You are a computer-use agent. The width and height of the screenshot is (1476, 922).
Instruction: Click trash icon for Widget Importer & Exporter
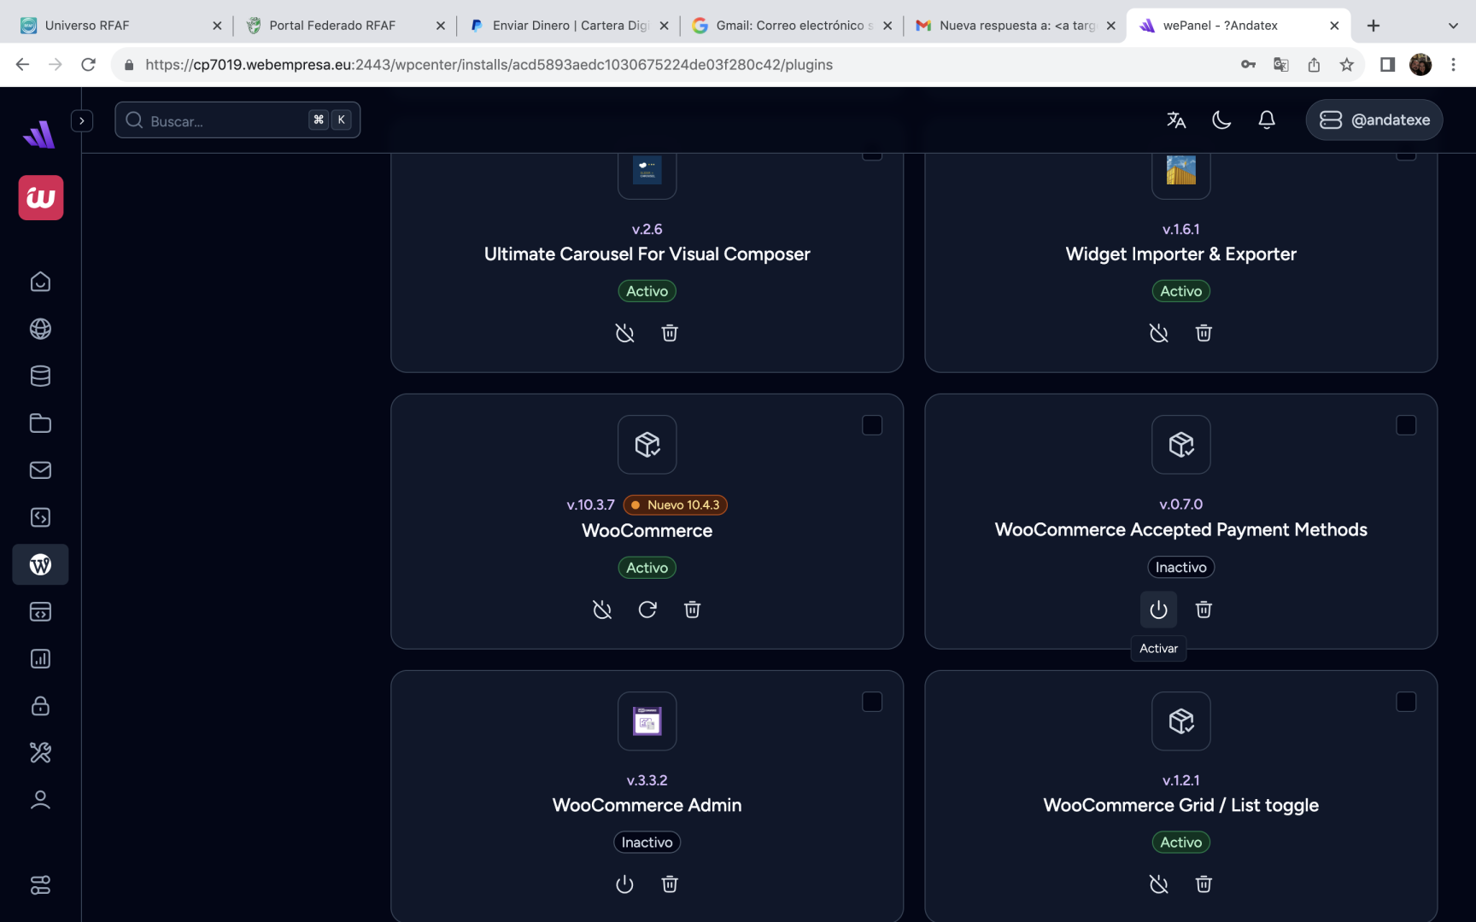point(1204,333)
